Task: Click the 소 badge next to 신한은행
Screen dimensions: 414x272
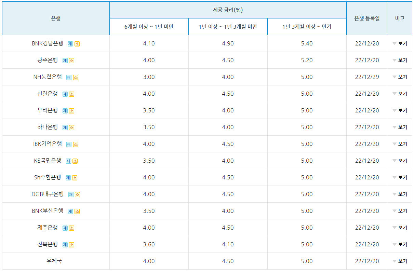Action: coord(71,94)
